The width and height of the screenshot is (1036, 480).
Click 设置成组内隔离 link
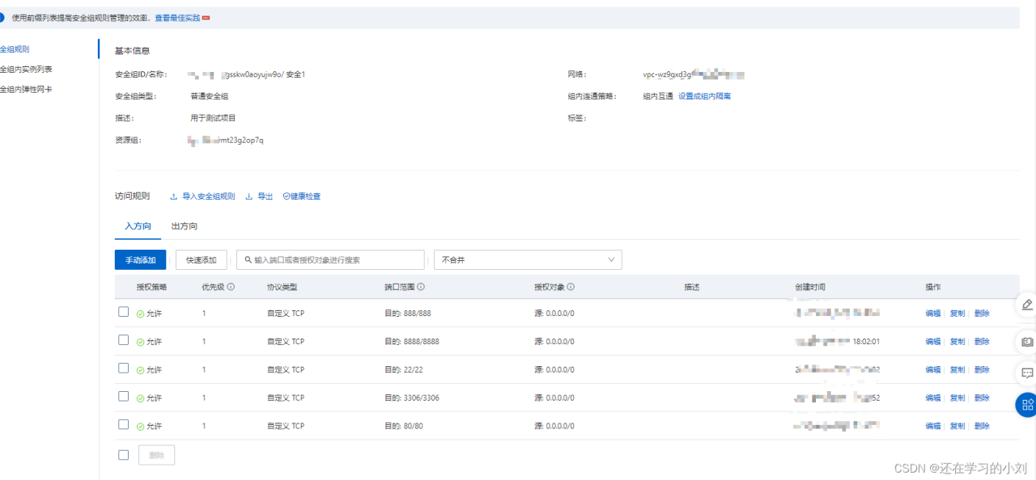[x=704, y=96]
